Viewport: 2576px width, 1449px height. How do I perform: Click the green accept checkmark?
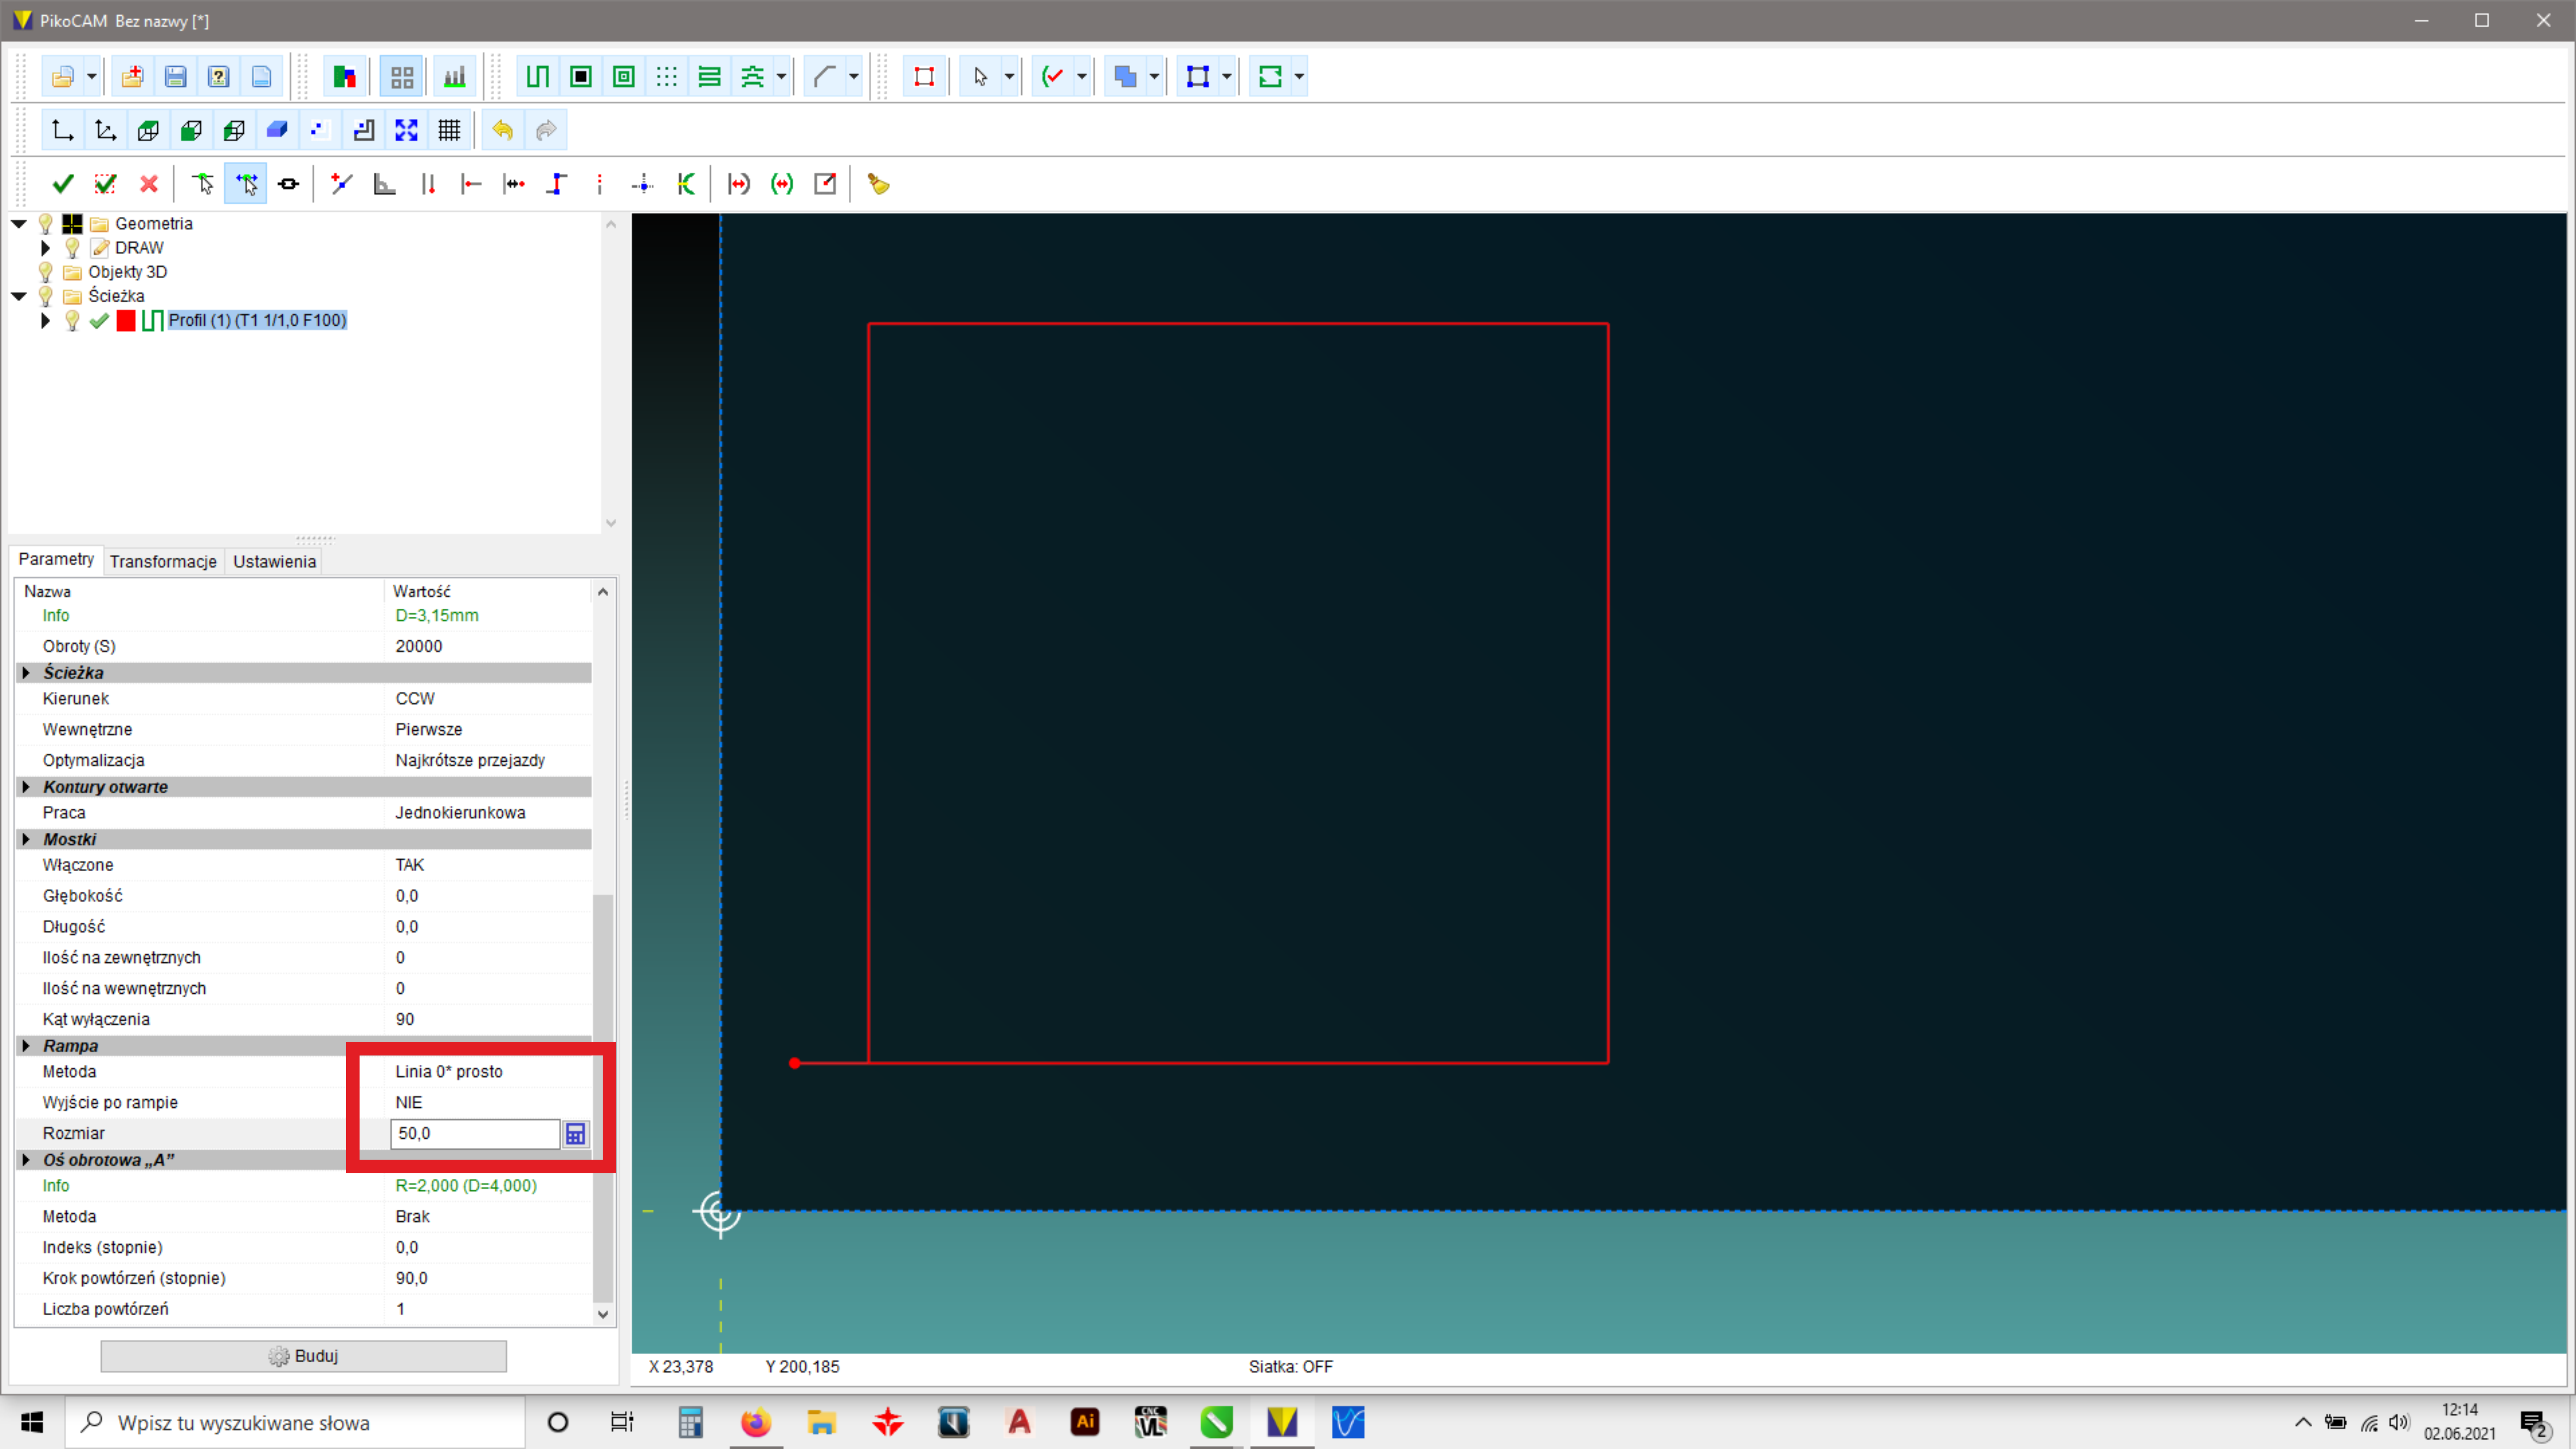[63, 184]
